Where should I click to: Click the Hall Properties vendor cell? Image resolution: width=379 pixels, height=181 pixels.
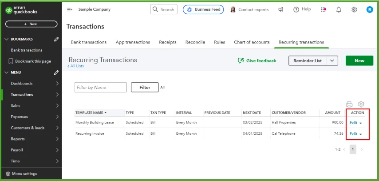coord(284,122)
